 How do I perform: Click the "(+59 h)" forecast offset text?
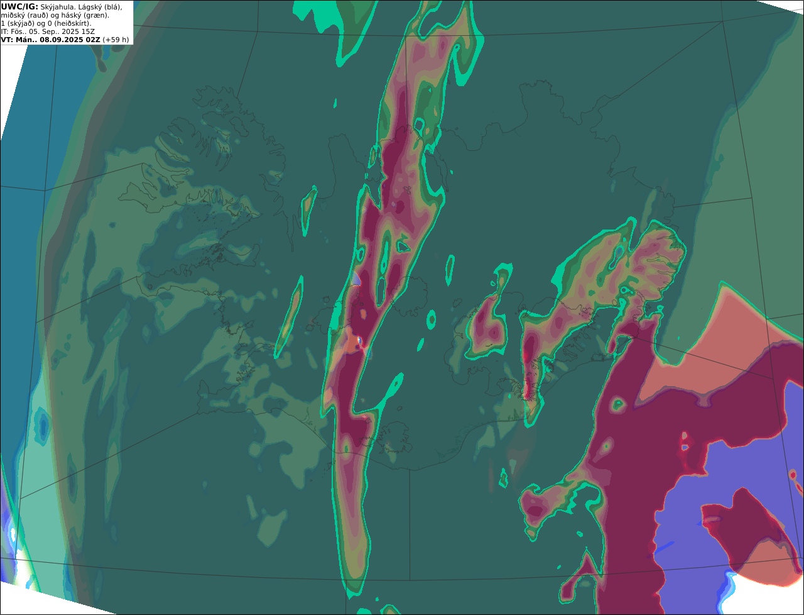tap(116, 40)
